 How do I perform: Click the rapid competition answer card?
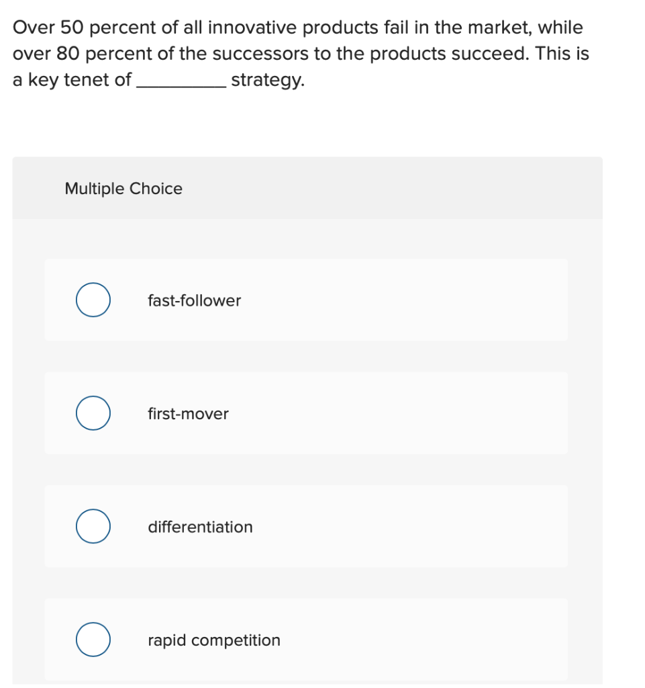(306, 639)
